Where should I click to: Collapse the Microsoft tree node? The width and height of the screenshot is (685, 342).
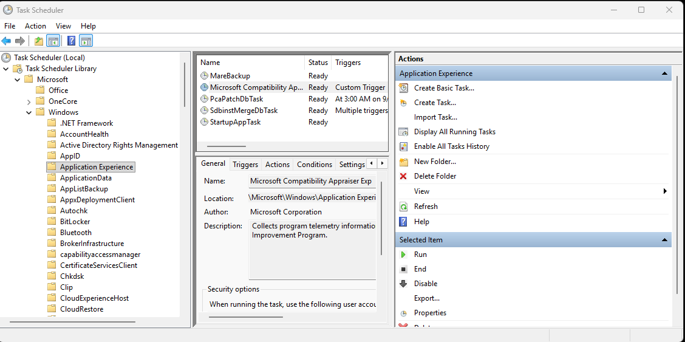[x=17, y=80]
